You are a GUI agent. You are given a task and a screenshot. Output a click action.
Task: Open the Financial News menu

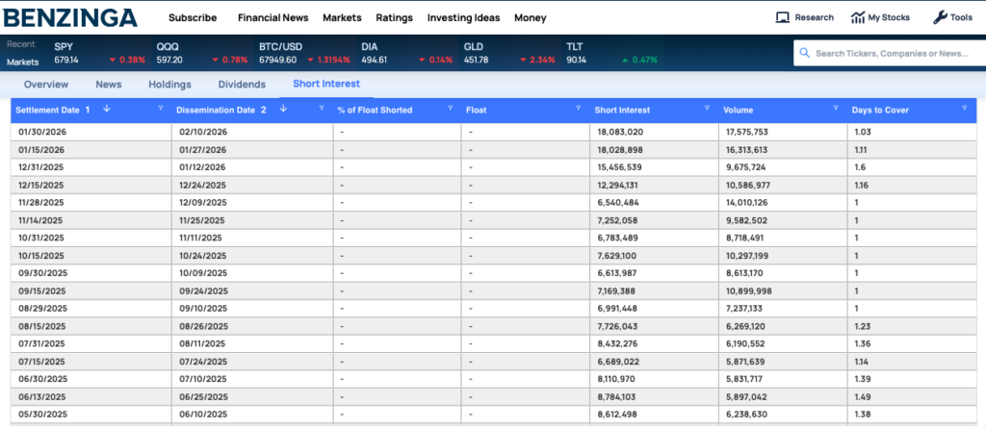coord(272,17)
